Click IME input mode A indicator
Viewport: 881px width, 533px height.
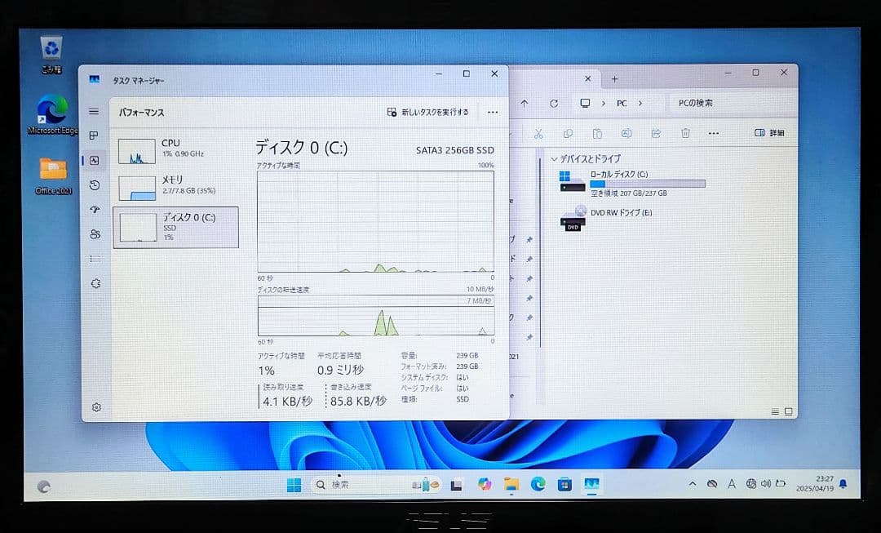click(x=732, y=483)
